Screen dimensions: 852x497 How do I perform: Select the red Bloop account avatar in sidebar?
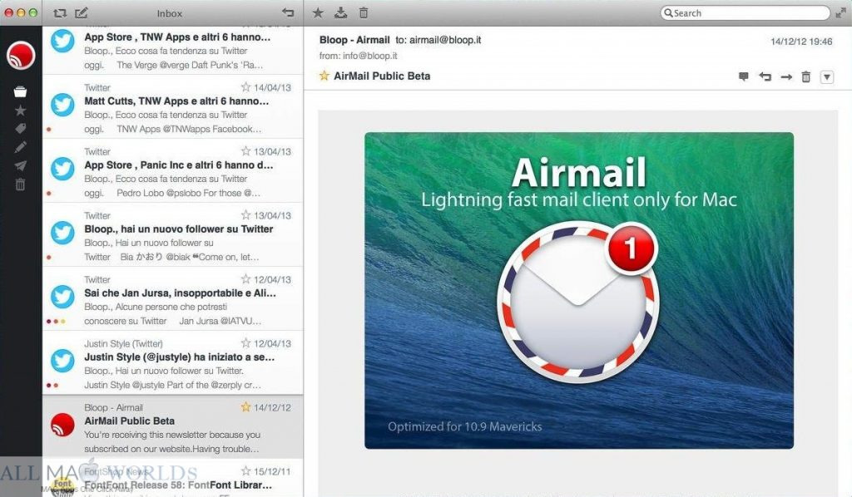pyautogui.click(x=21, y=56)
